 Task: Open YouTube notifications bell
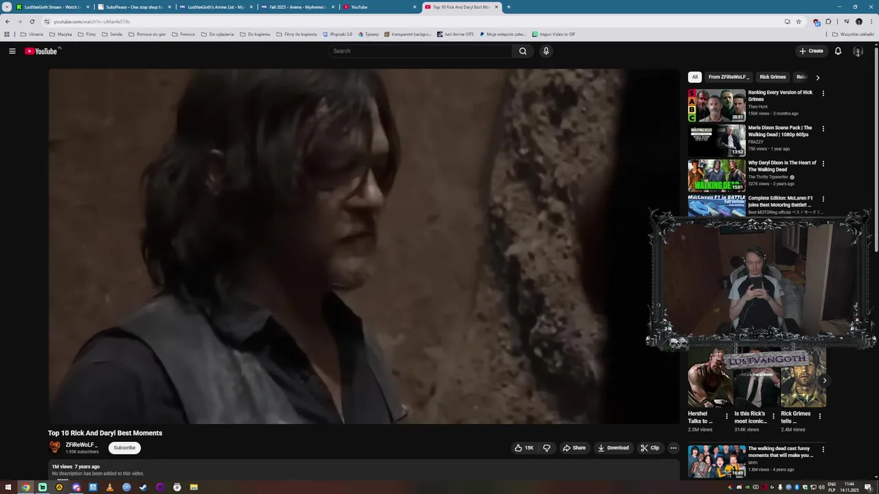[x=838, y=51]
